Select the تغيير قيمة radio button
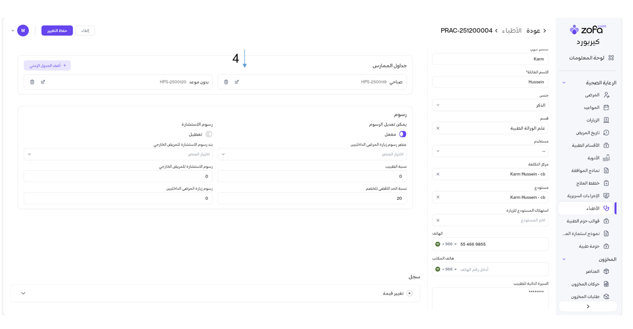The image size is (633, 329). click(x=409, y=293)
